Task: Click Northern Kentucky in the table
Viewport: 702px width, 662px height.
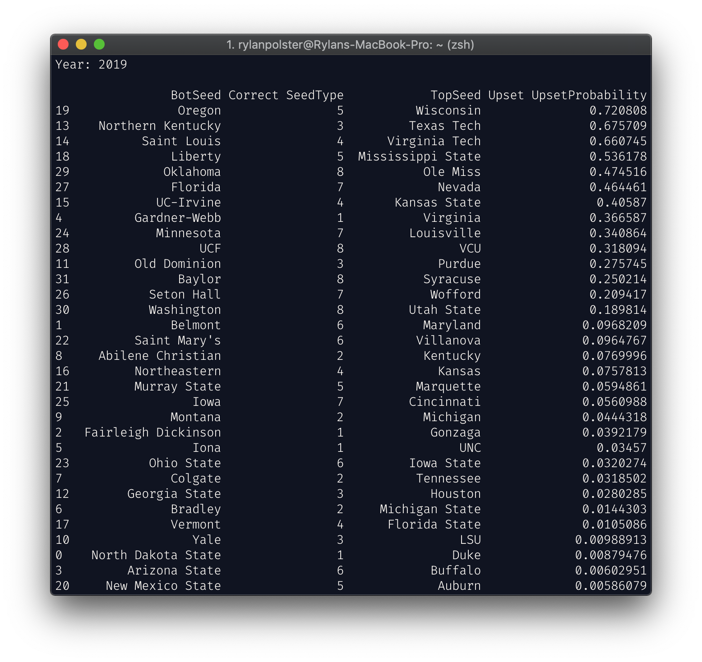Action: pos(160,126)
